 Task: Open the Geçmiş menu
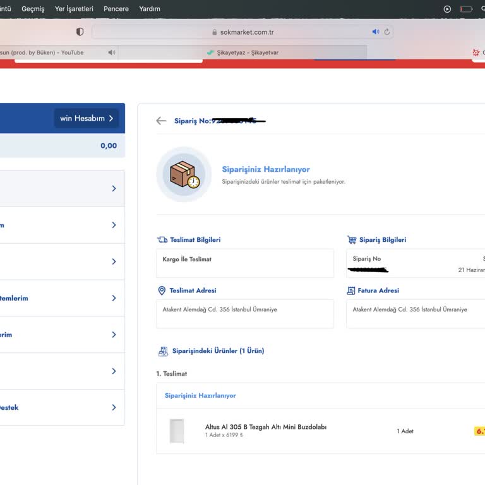(x=33, y=9)
